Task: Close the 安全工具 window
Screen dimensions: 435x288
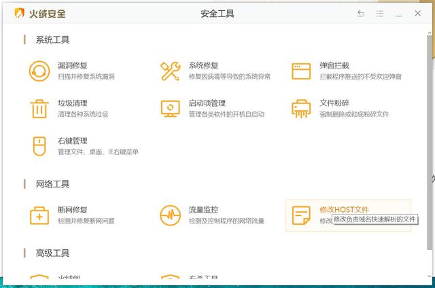Action: pyautogui.click(x=417, y=14)
